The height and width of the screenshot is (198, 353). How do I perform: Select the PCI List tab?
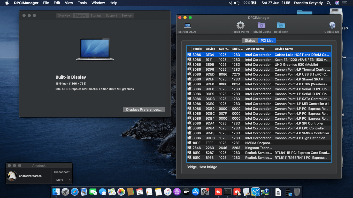(267, 40)
